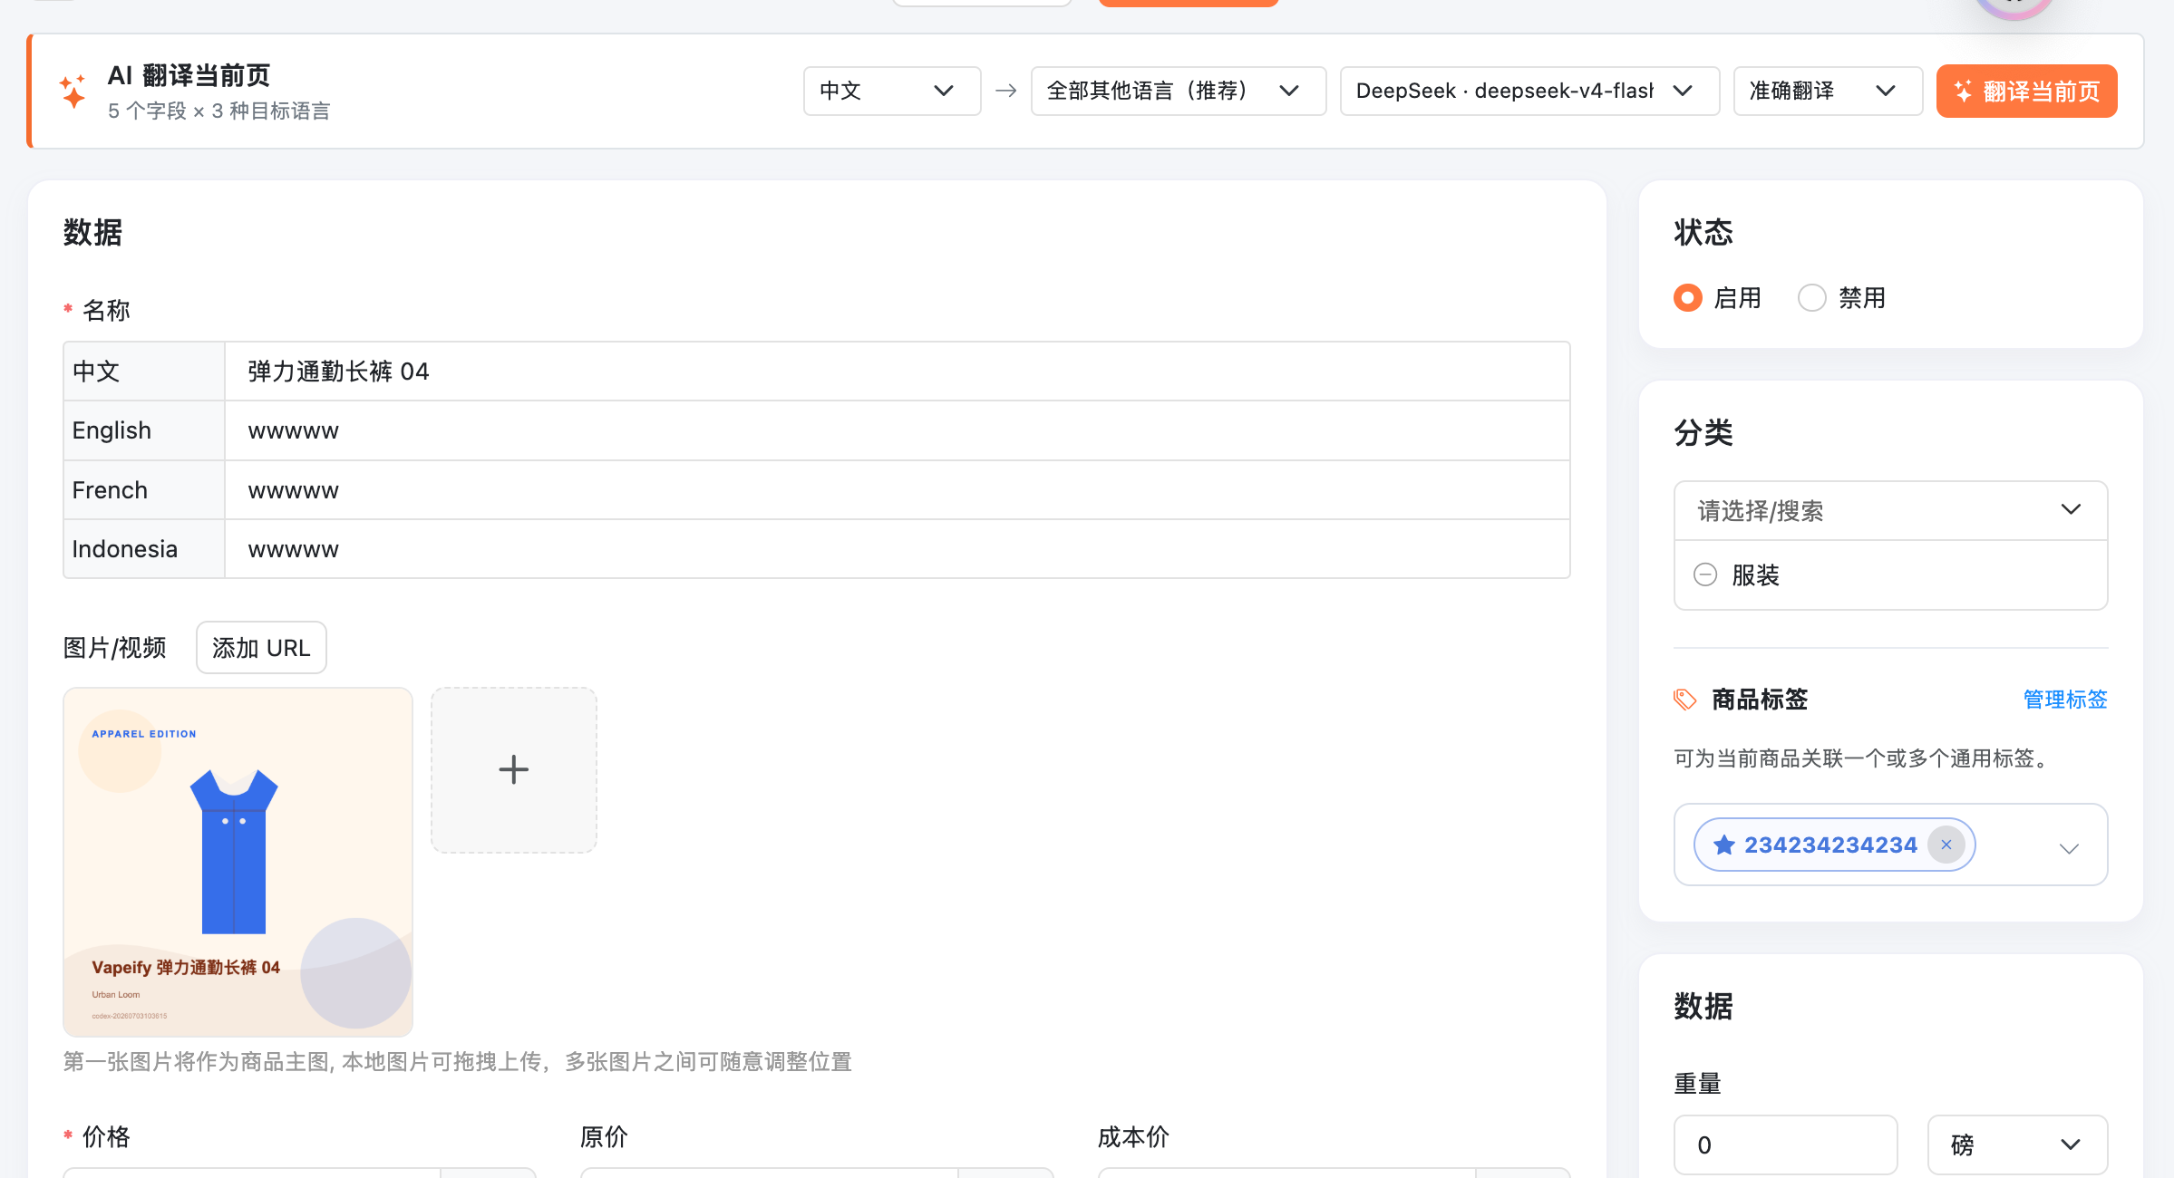Open the 准确翻译 translation mode dropdown
Screen dimensions: 2174x1178
tap(1828, 91)
